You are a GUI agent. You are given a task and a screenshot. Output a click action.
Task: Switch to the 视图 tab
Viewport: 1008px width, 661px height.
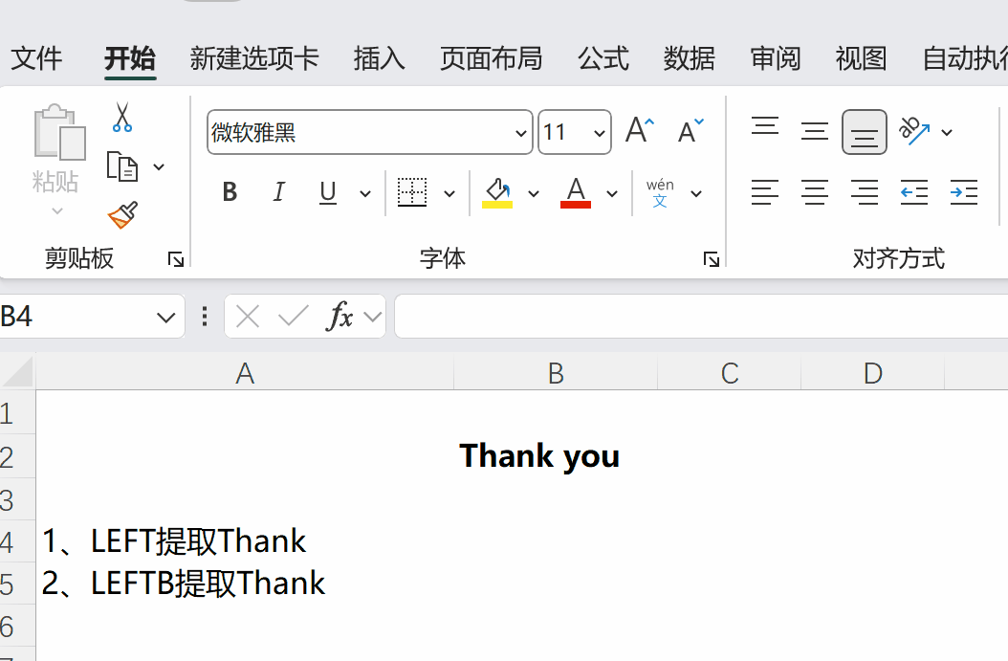(862, 58)
